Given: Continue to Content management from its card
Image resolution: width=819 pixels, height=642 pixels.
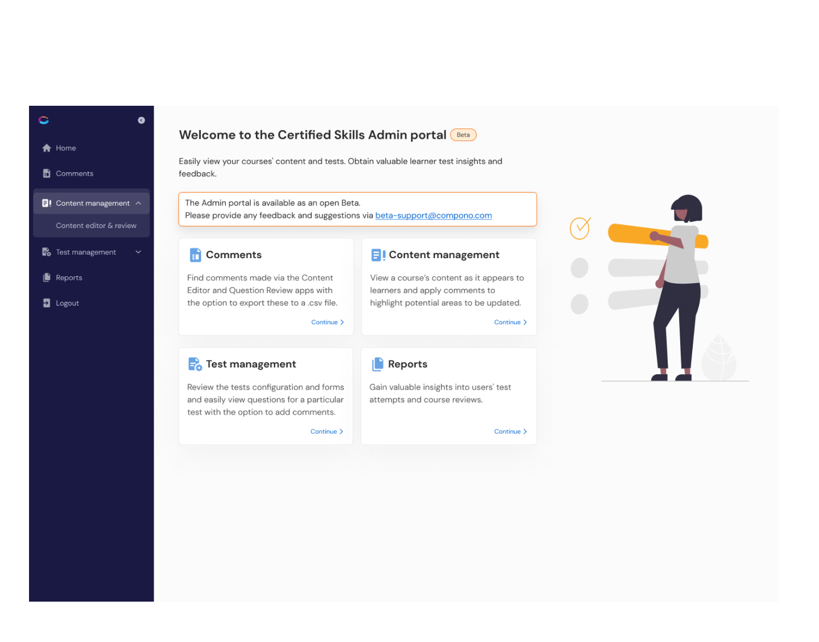Looking at the screenshot, I should coord(510,322).
